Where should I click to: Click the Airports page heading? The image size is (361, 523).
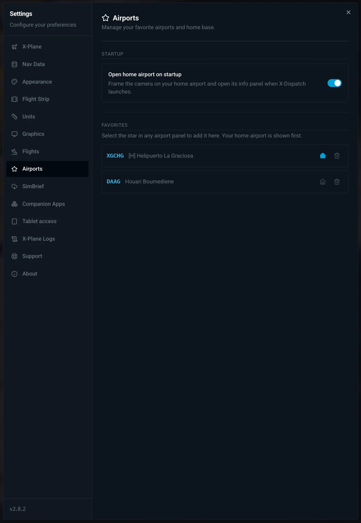click(x=126, y=18)
